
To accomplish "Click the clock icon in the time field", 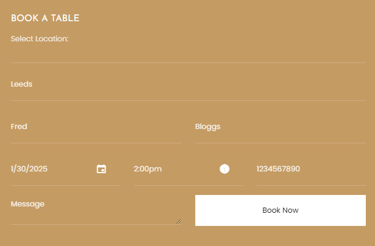I will (x=225, y=169).
